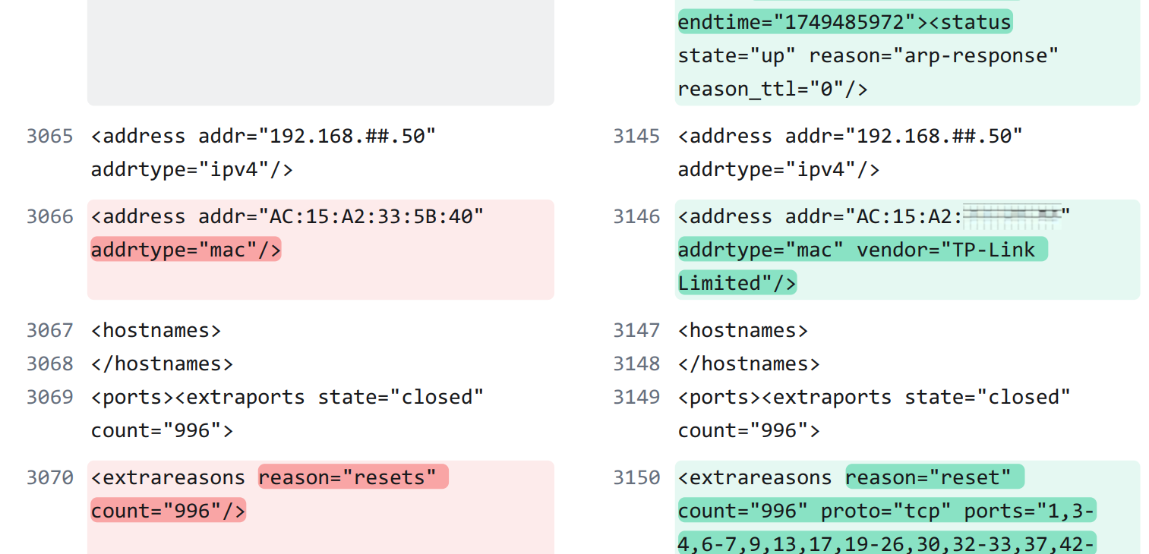
Task: Click 192.168.##.50 address on right line 3145
Action: pos(934,137)
